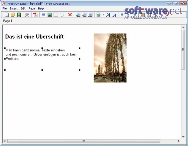
Task: Create a new blank document
Action: [7, 15]
